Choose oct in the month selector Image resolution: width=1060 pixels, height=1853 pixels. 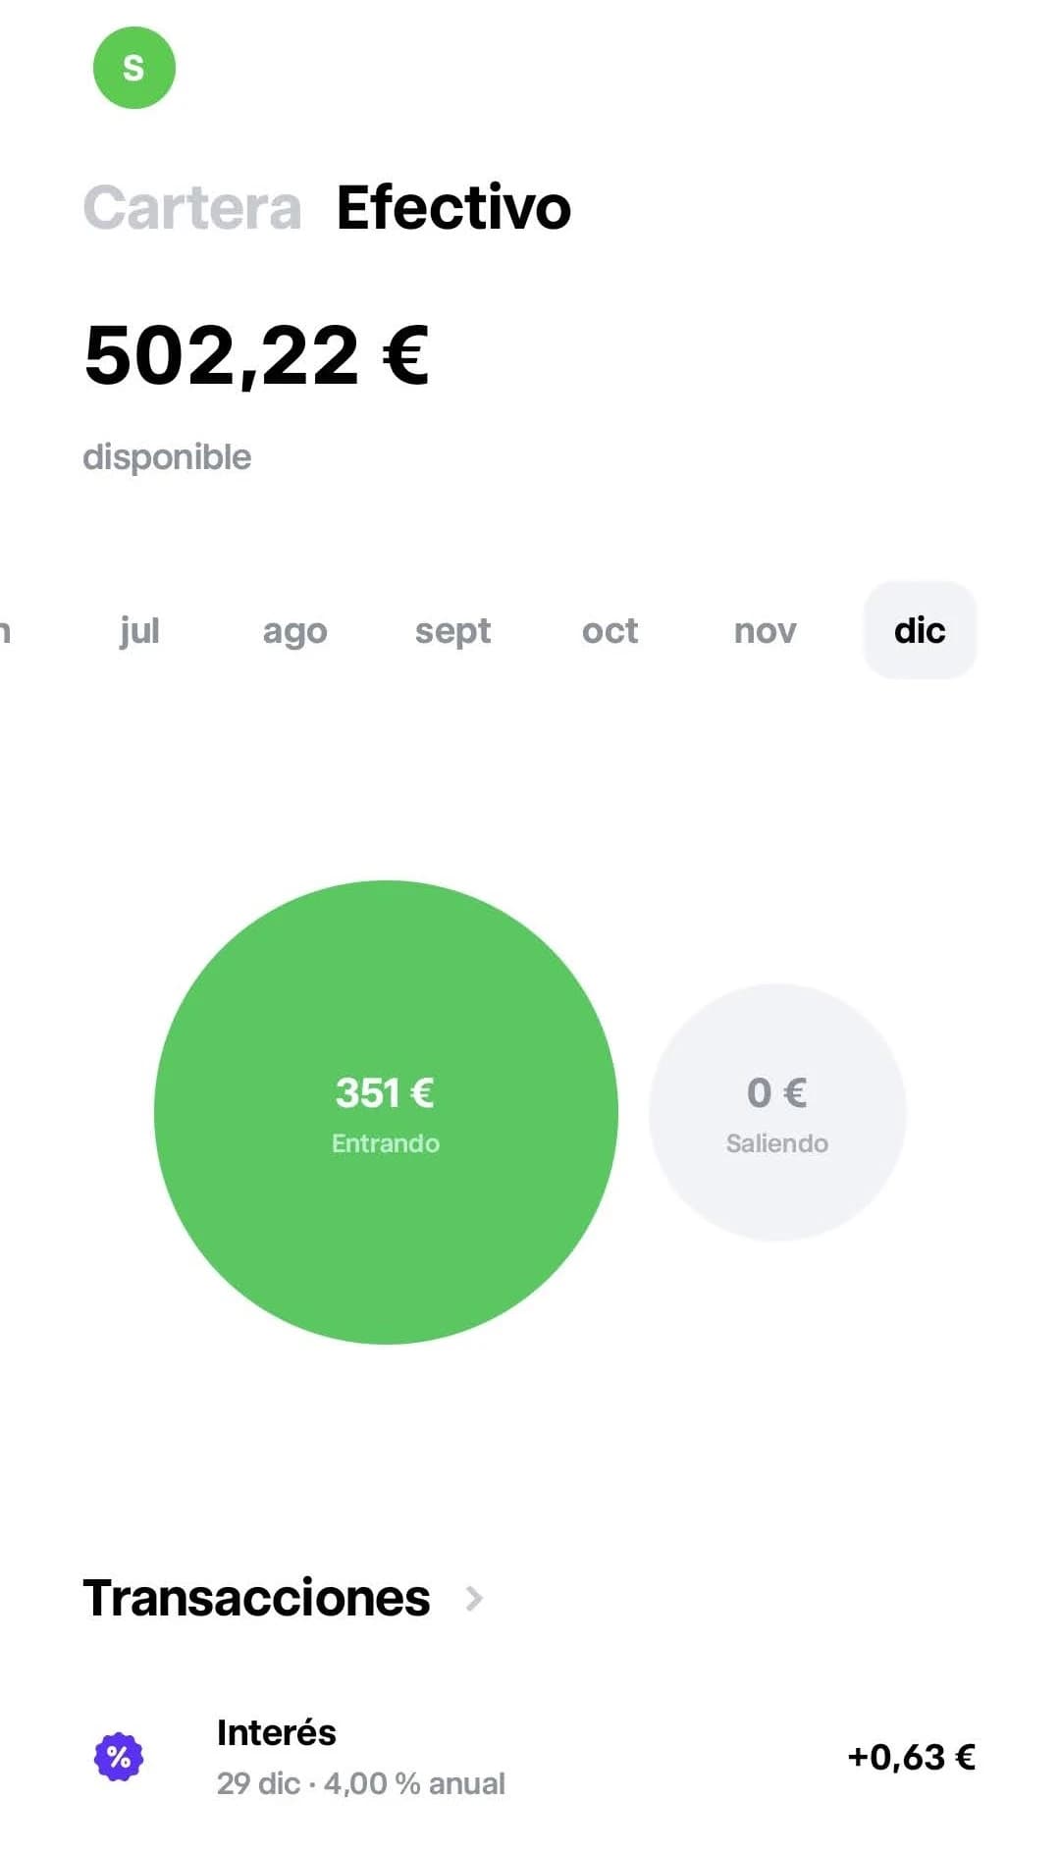coord(609,631)
